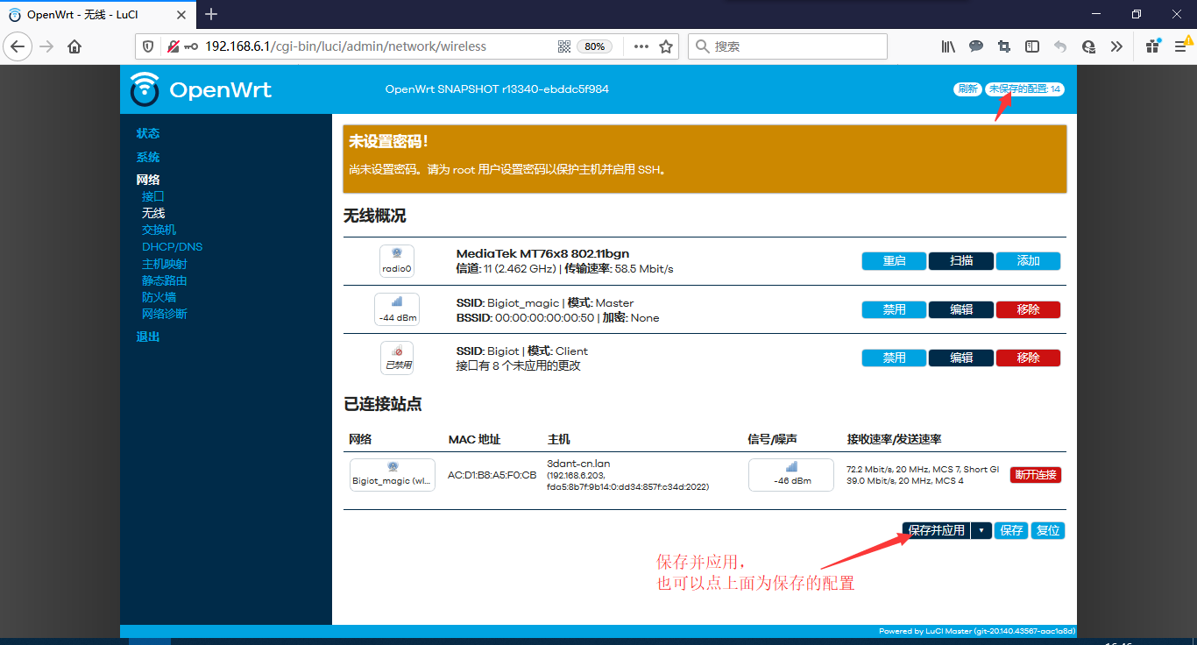Click the bookmark star icon

tap(666, 46)
